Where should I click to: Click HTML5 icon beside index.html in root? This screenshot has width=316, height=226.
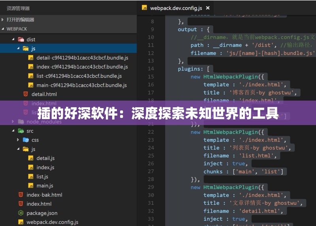click(21, 204)
